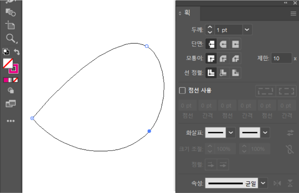Select the Shape Builder tool

10,11
